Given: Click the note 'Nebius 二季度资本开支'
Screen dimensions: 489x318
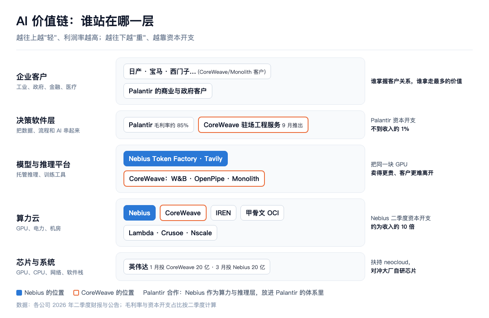Looking at the screenshot, I should (x=401, y=218).
